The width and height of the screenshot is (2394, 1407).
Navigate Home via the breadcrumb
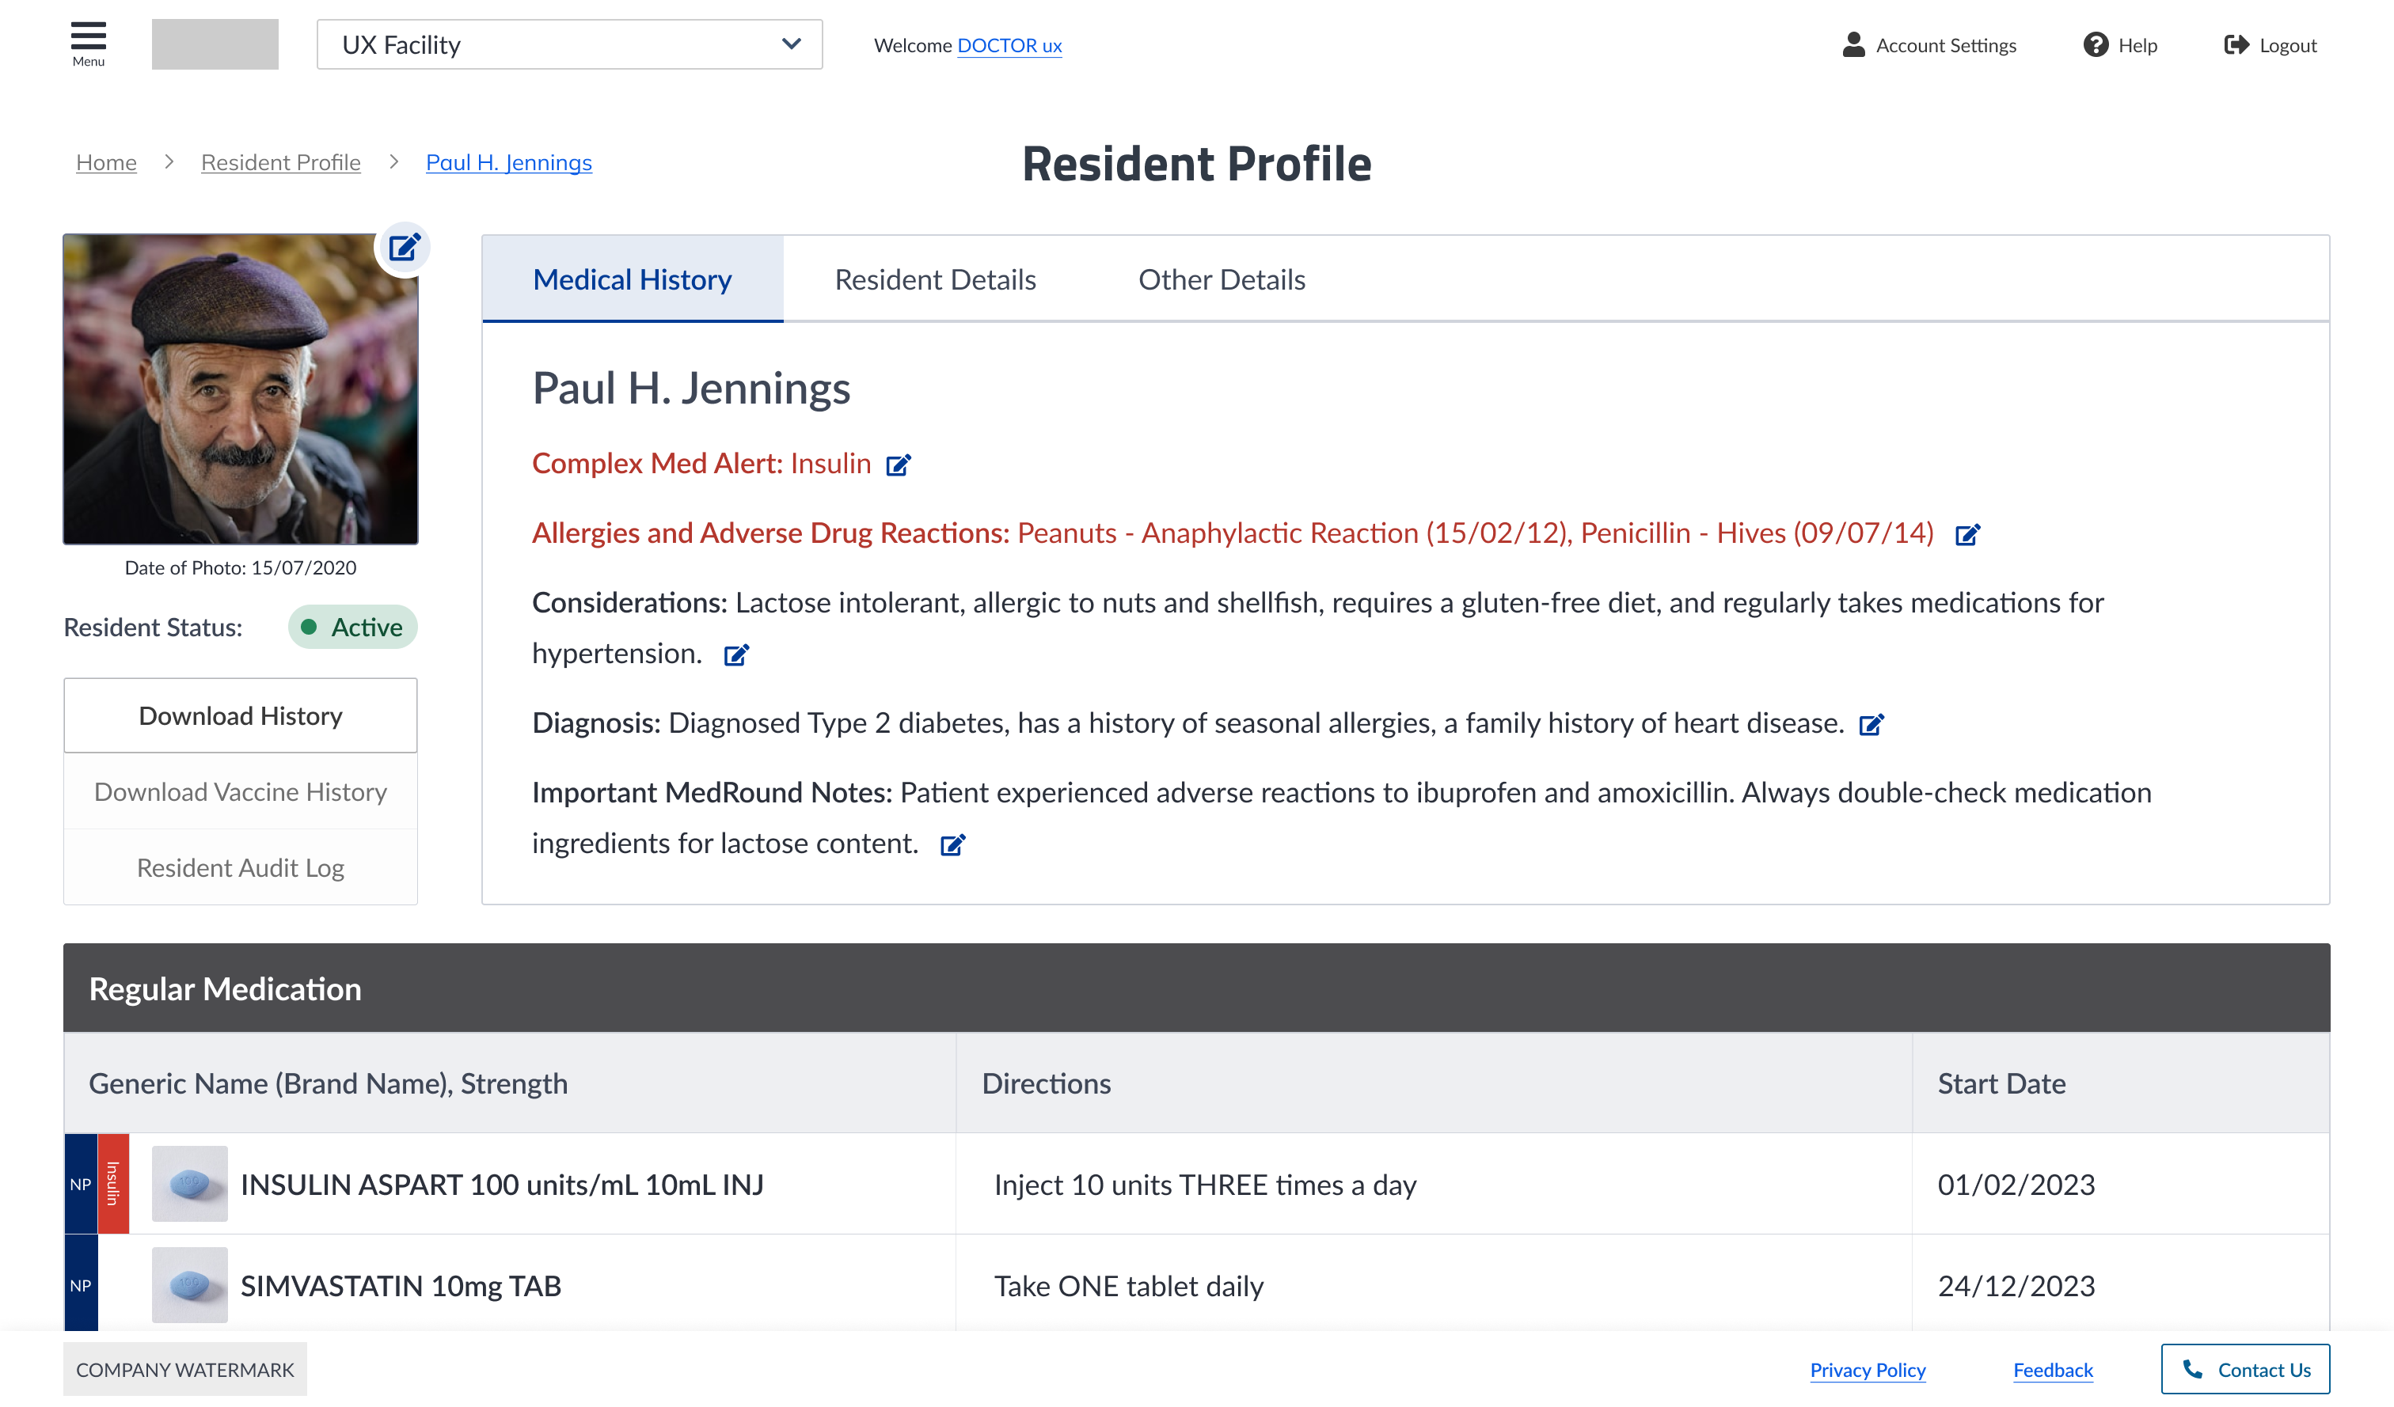[105, 161]
